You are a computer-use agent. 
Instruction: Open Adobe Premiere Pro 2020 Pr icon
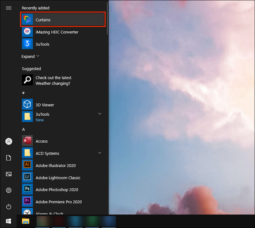tap(27, 201)
